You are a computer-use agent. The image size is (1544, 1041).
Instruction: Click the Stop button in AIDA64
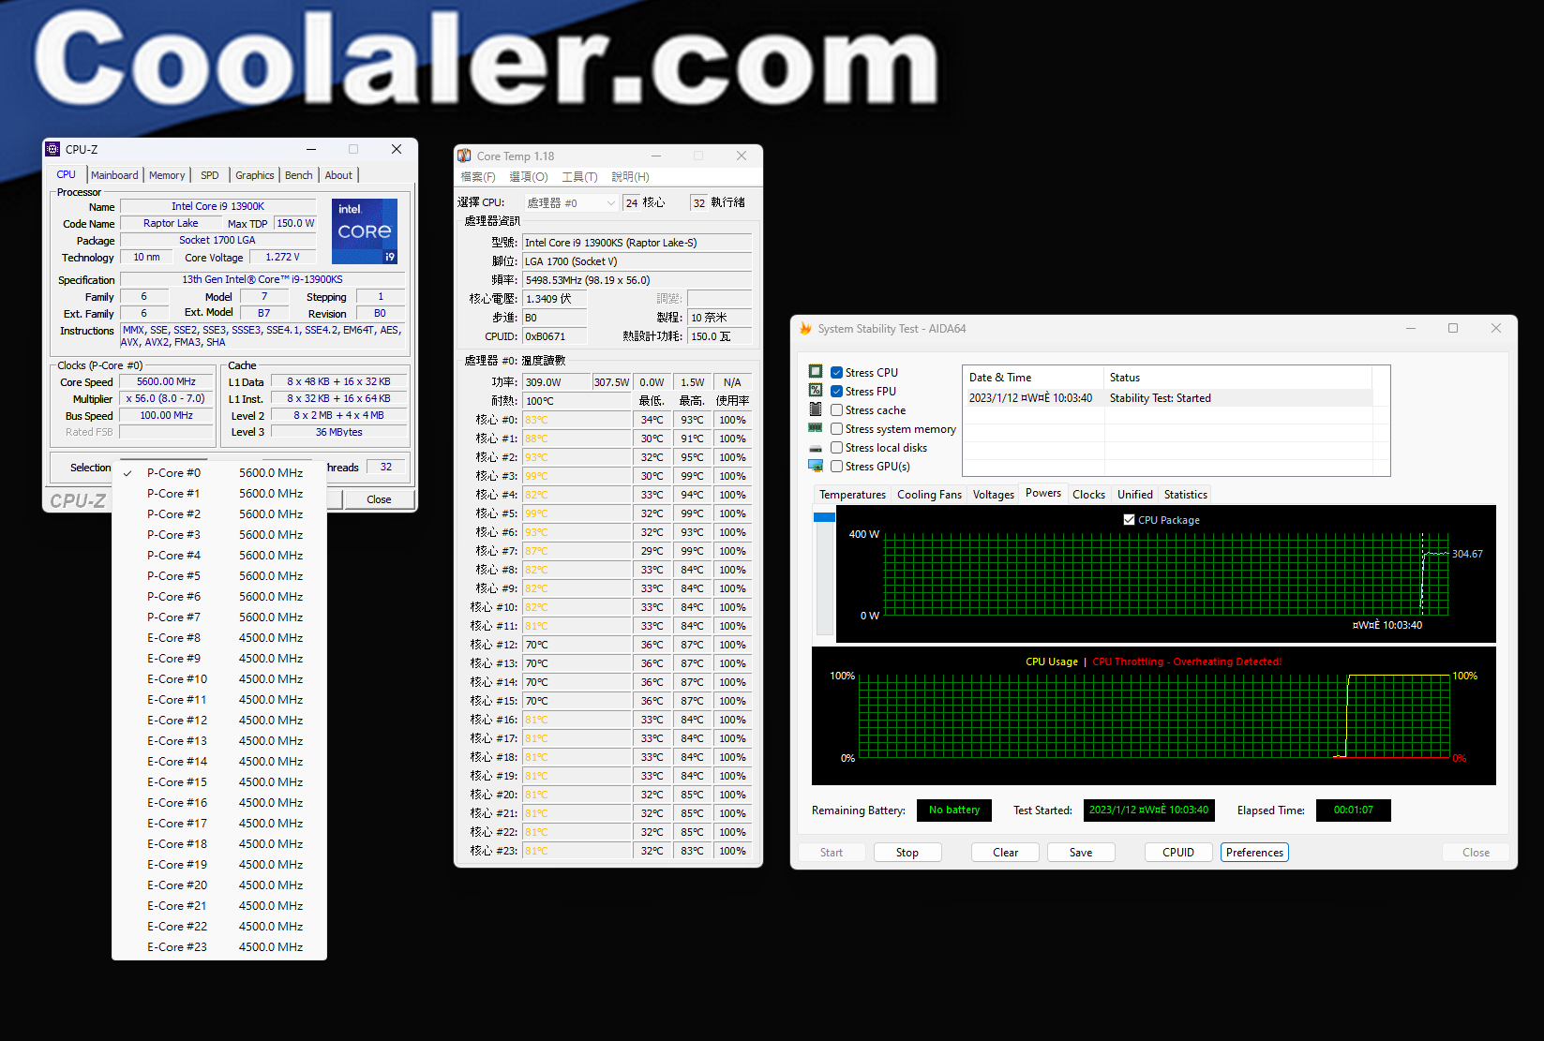[x=907, y=853]
